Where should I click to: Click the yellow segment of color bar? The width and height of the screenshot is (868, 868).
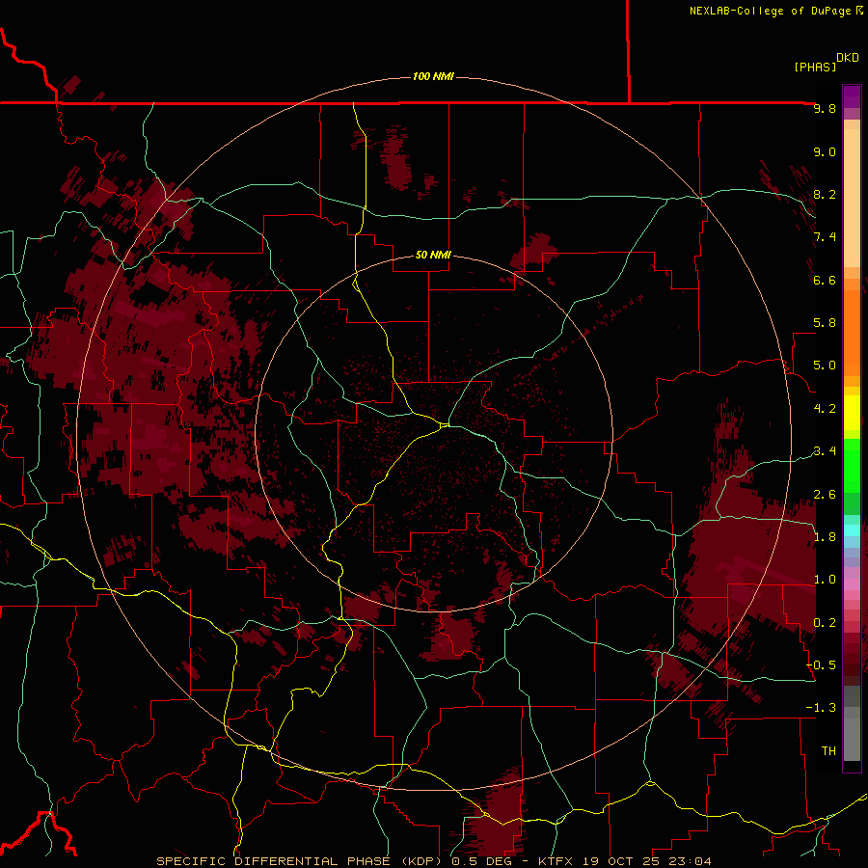[x=852, y=413]
